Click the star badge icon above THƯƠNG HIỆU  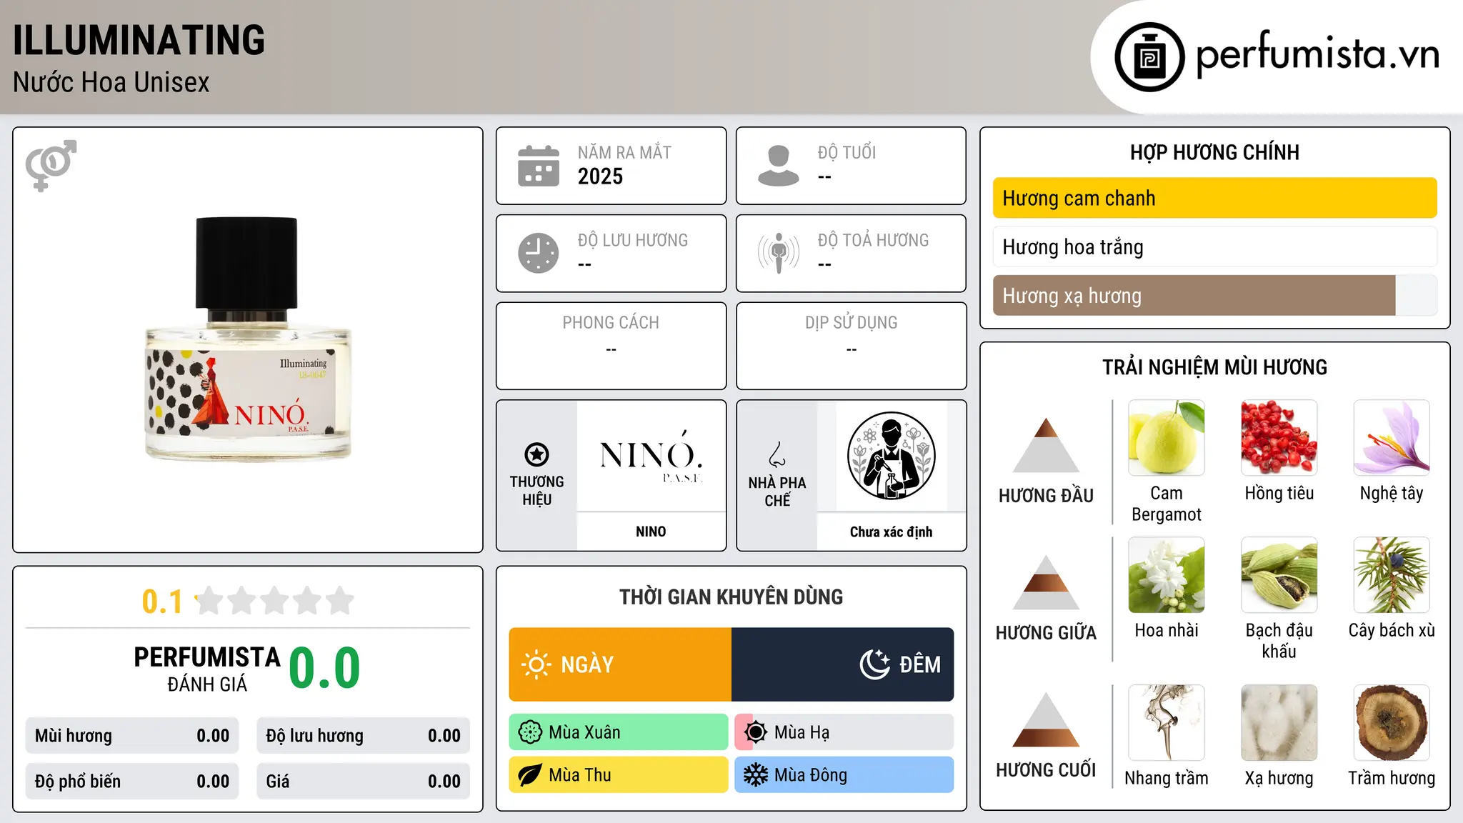[x=536, y=454]
